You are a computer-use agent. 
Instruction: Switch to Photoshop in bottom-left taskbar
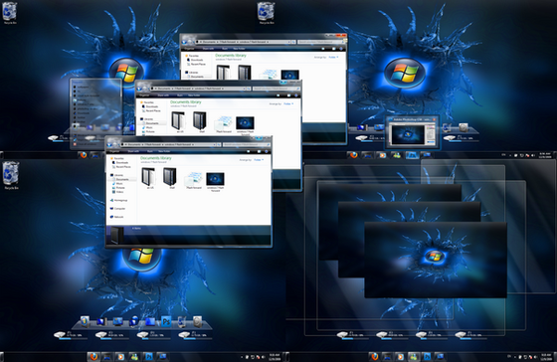click(x=148, y=356)
